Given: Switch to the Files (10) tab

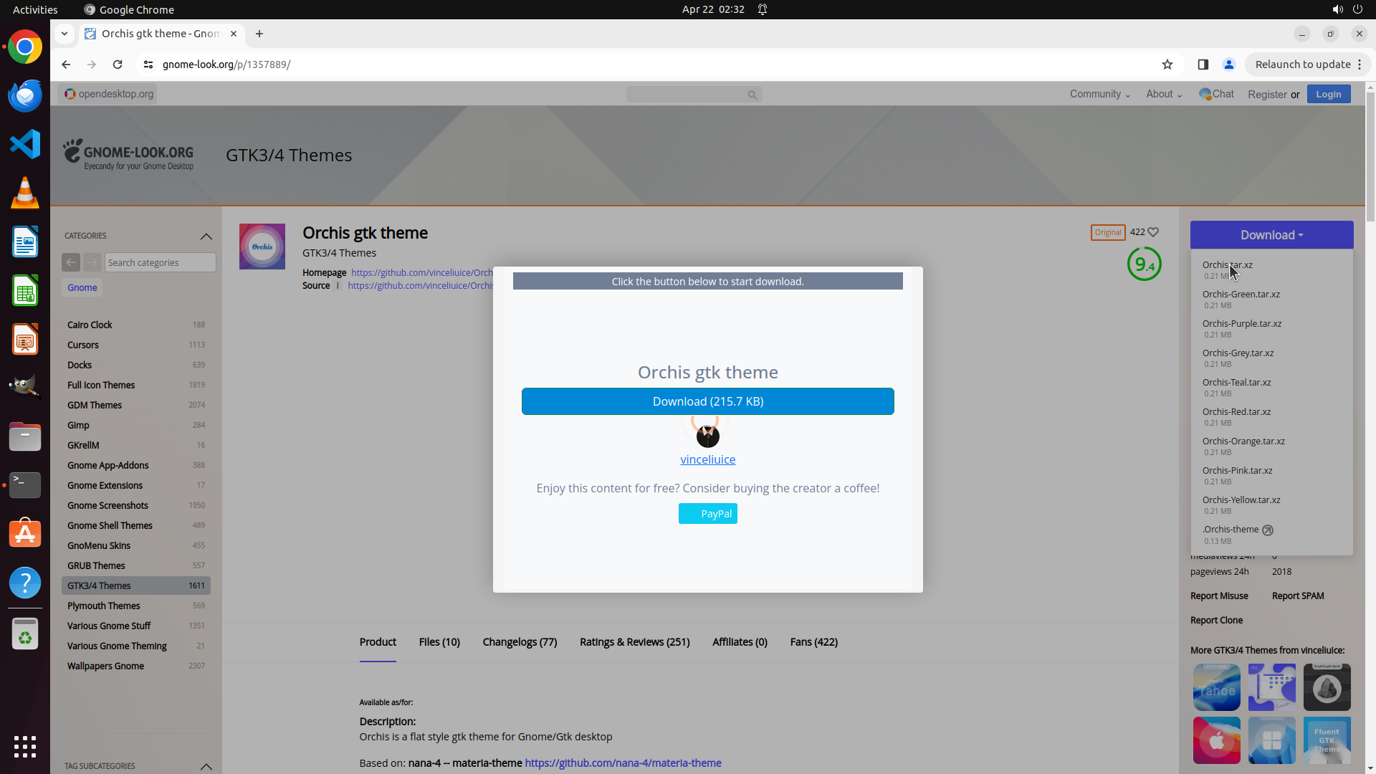Looking at the screenshot, I should 439,642.
